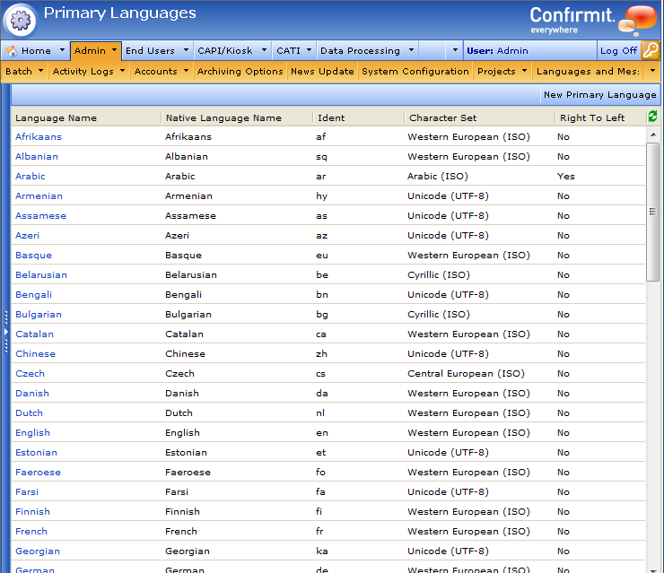Viewport: 664px width, 573px height.
Task: Open the Admin menu dropdown arrow
Action: coord(114,50)
